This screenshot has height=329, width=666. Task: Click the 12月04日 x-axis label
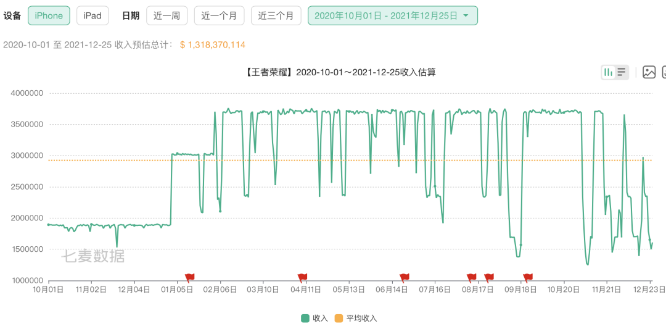[x=134, y=289]
